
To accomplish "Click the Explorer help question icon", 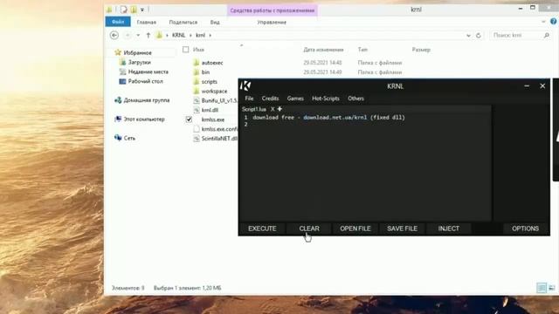I will tap(553, 21).
